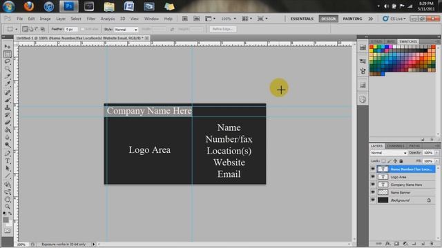The width and height of the screenshot is (442, 248).
Task: Click Create new layer icon
Action: click(423, 243)
